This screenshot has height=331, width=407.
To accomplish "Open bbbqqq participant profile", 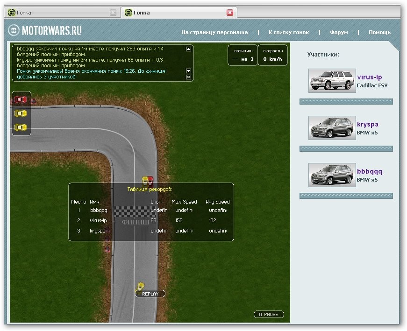I will pos(369,171).
